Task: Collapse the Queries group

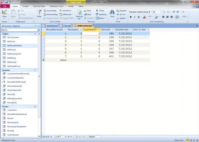Action: (35, 70)
